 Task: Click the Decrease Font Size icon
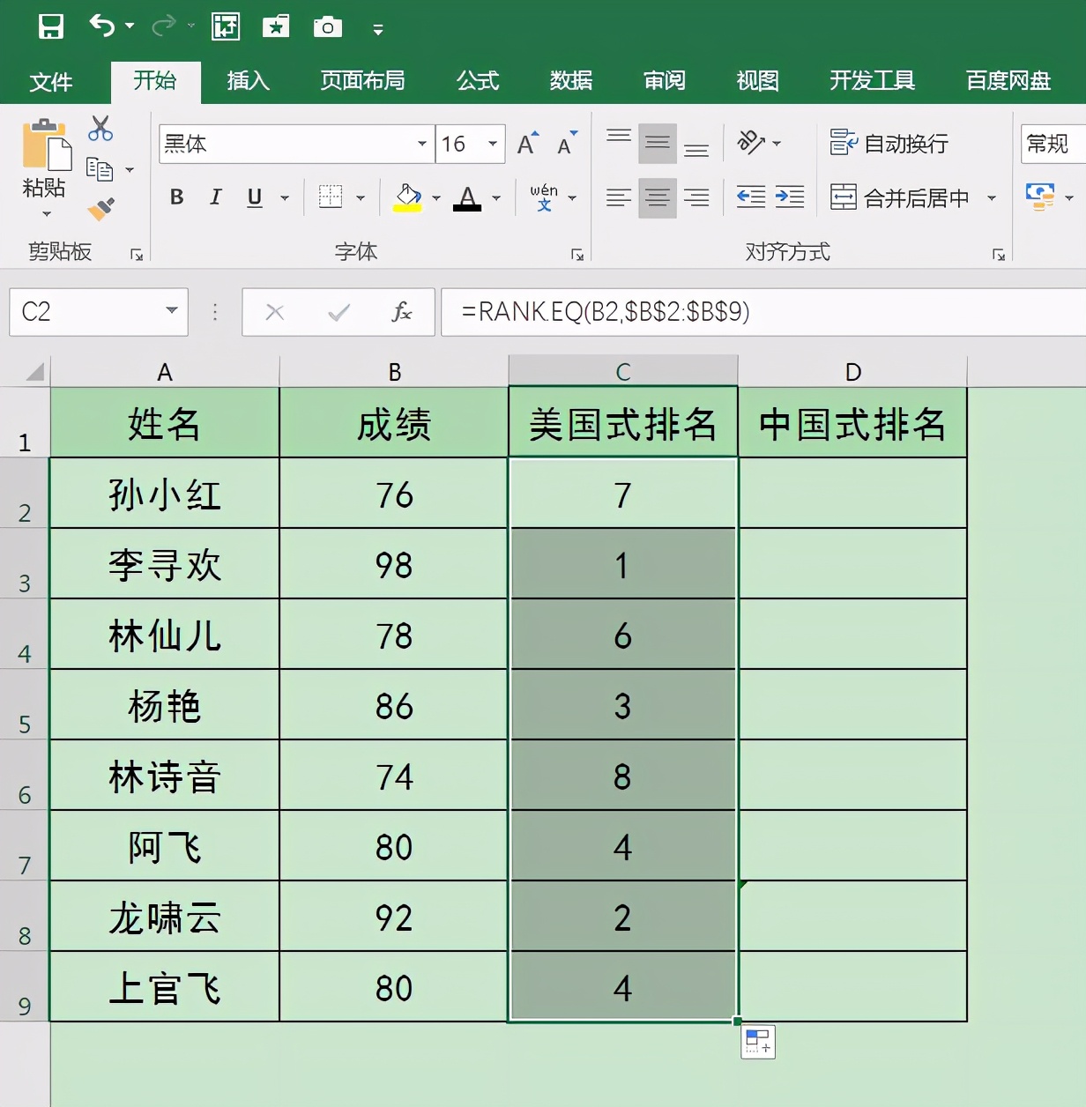pos(567,143)
